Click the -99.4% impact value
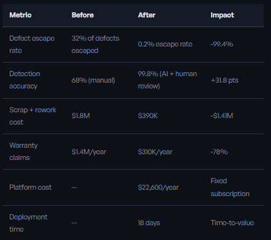The height and width of the screenshot is (240, 271). pos(222,44)
